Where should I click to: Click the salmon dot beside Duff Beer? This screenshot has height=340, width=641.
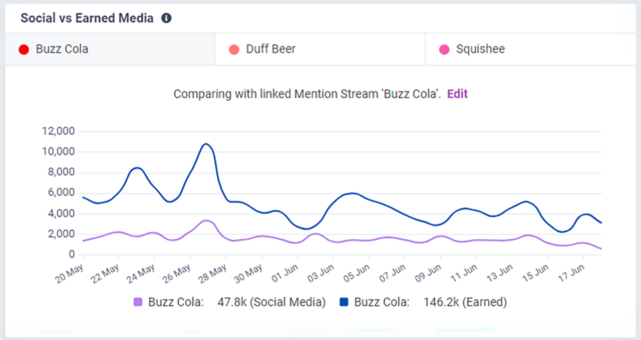[234, 48]
